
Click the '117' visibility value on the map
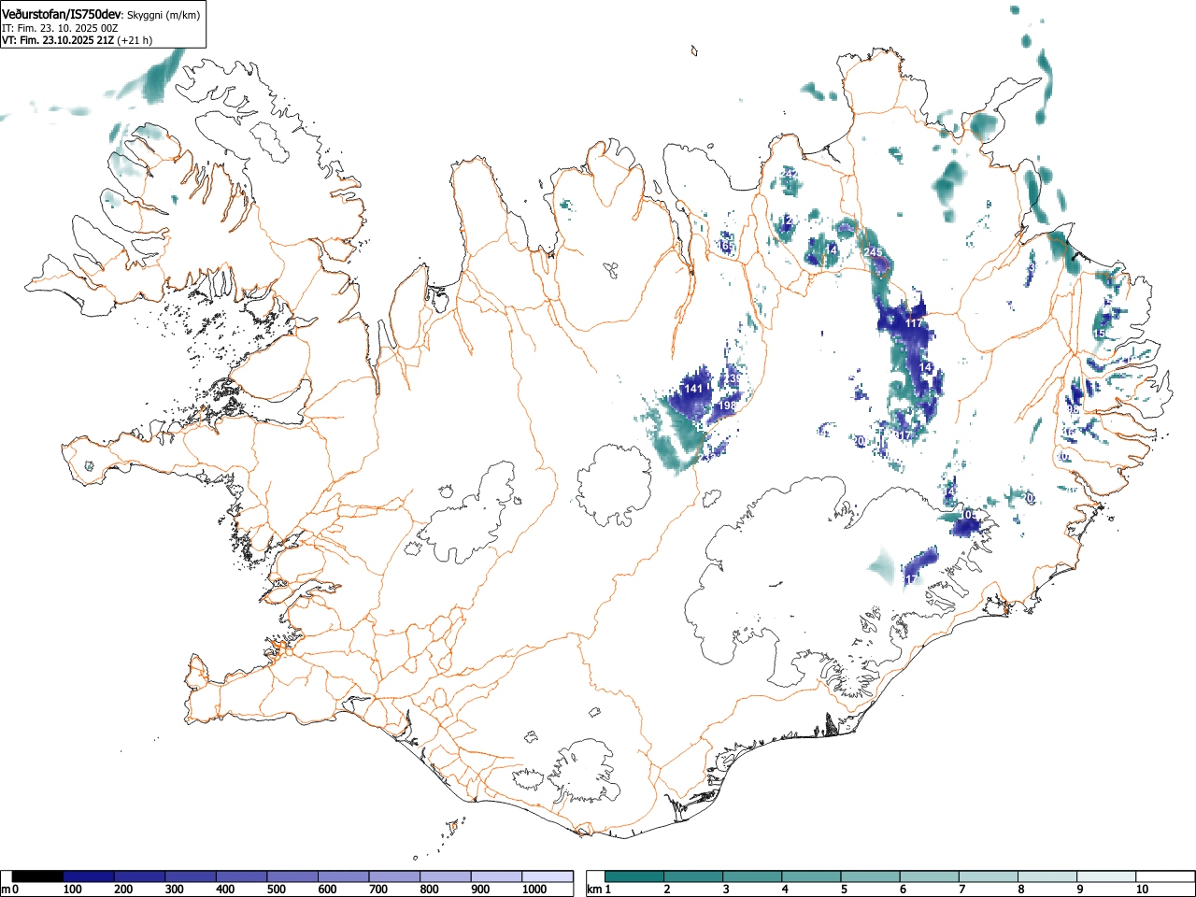pos(914,323)
